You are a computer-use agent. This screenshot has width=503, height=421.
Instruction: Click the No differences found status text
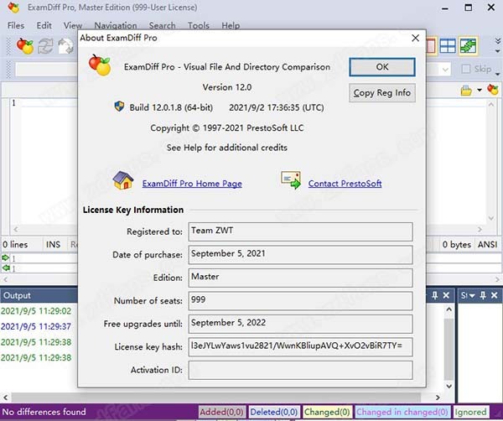44,412
